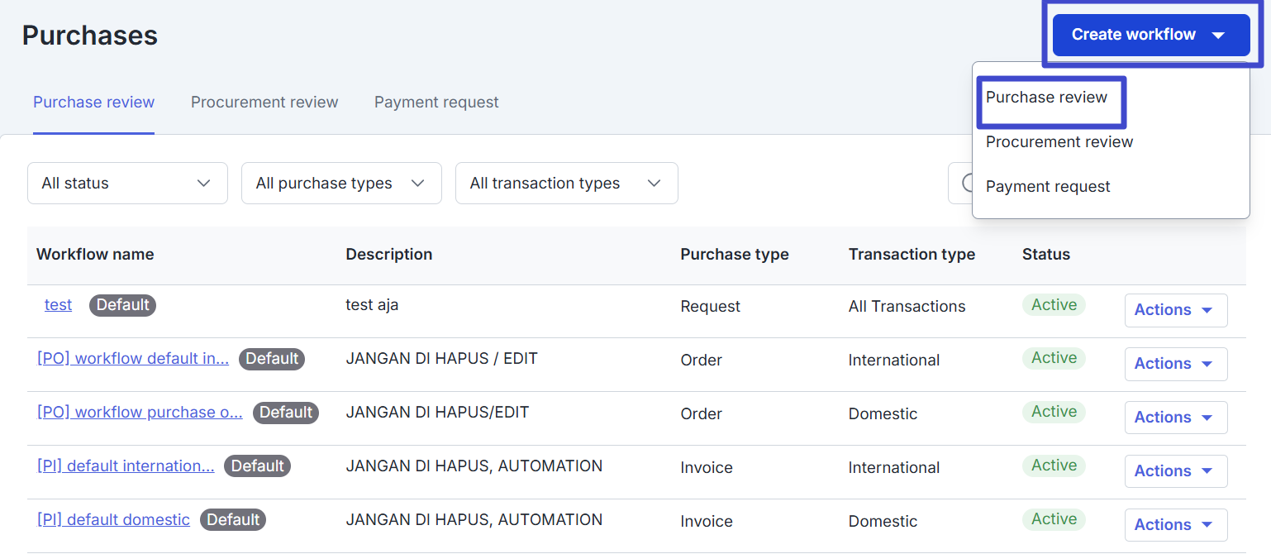Expand the All transaction types filter
Screen dimensions: 1271x554
tap(566, 184)
